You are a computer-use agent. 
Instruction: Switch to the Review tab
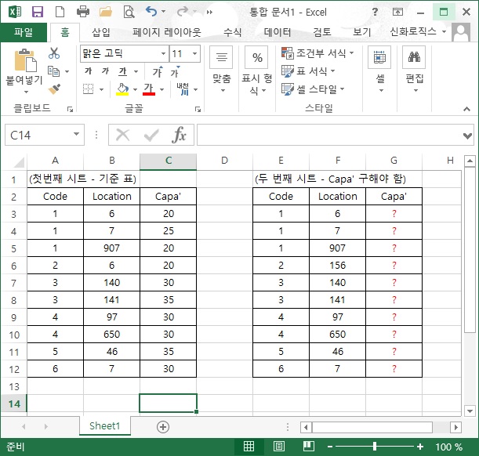click(x=322, y=32)
